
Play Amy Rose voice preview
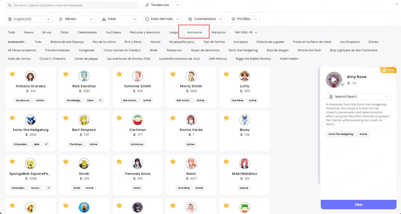point(334,80)
